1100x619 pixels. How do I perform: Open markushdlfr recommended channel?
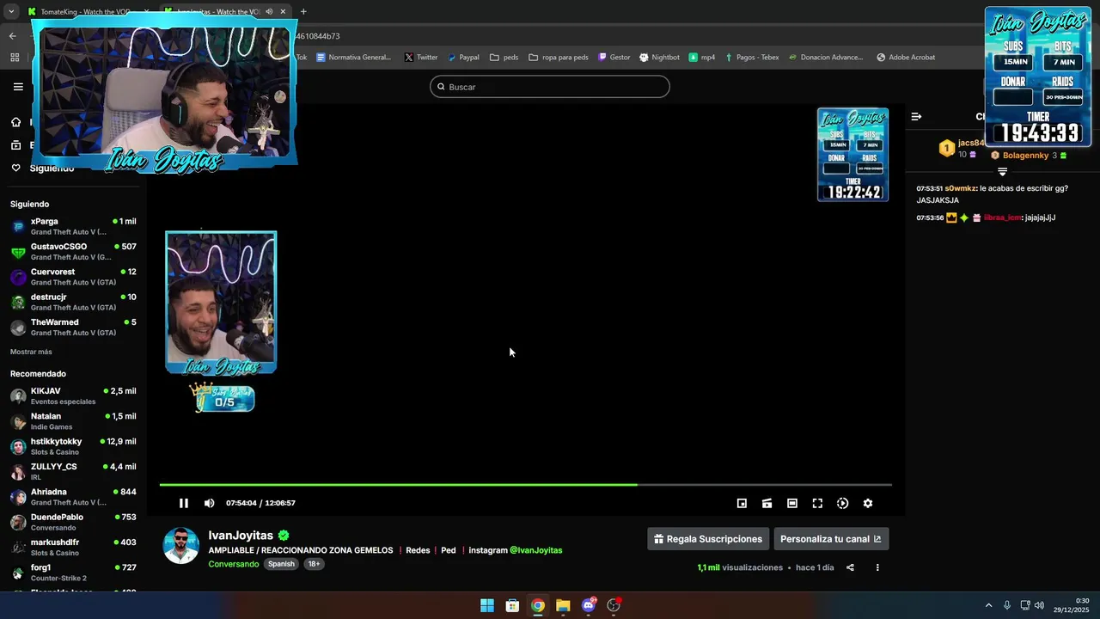point(73,547)
